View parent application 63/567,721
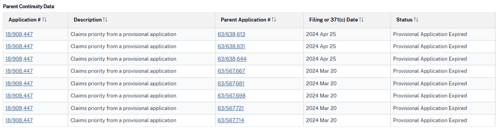Viewport: 496px width, 128px height. click(231, 108)
